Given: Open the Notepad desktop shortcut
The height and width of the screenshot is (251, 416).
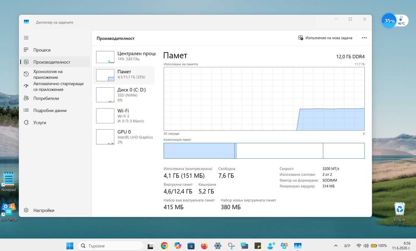Looking at the screenshot, I should [8, 182].
